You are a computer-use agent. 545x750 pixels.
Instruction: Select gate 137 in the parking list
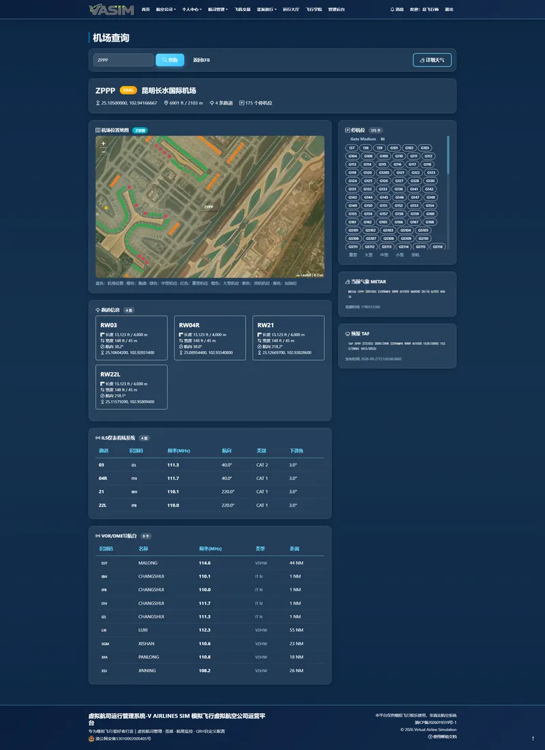click(352, 148)
